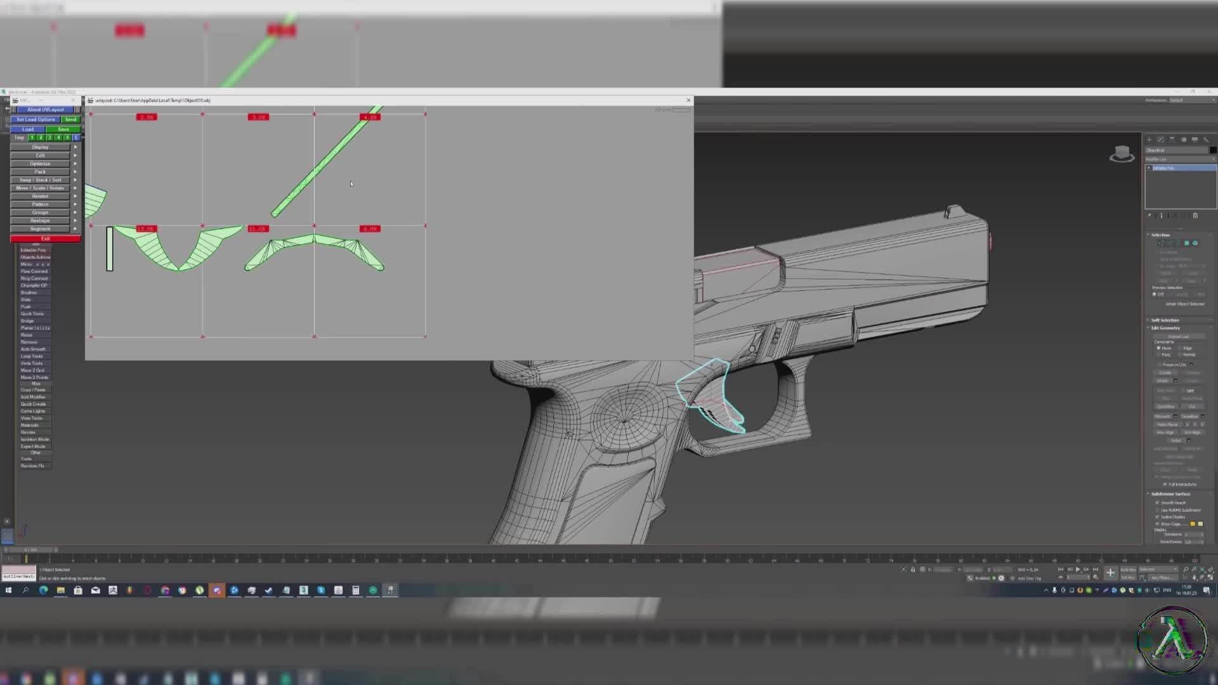Choose Editable Poly from the quad menu
The image size is (1218, 685).
(x=34, y=250)
